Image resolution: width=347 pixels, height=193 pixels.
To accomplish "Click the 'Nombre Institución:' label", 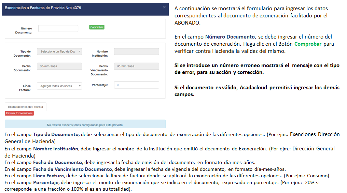I will pyautogui.click(x=100, y=54).
